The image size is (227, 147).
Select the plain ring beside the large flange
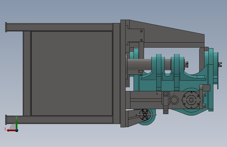[174, 100]
